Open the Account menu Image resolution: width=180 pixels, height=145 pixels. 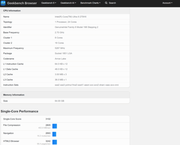coord(167,3)
